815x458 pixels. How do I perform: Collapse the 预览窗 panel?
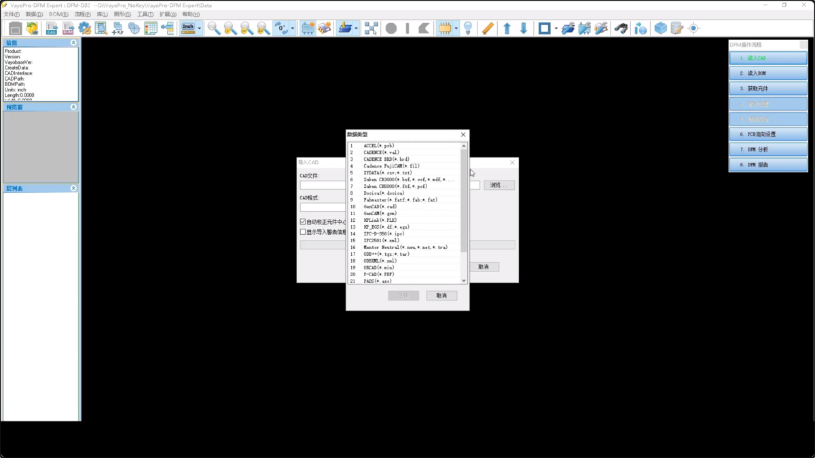coord(73,107)
